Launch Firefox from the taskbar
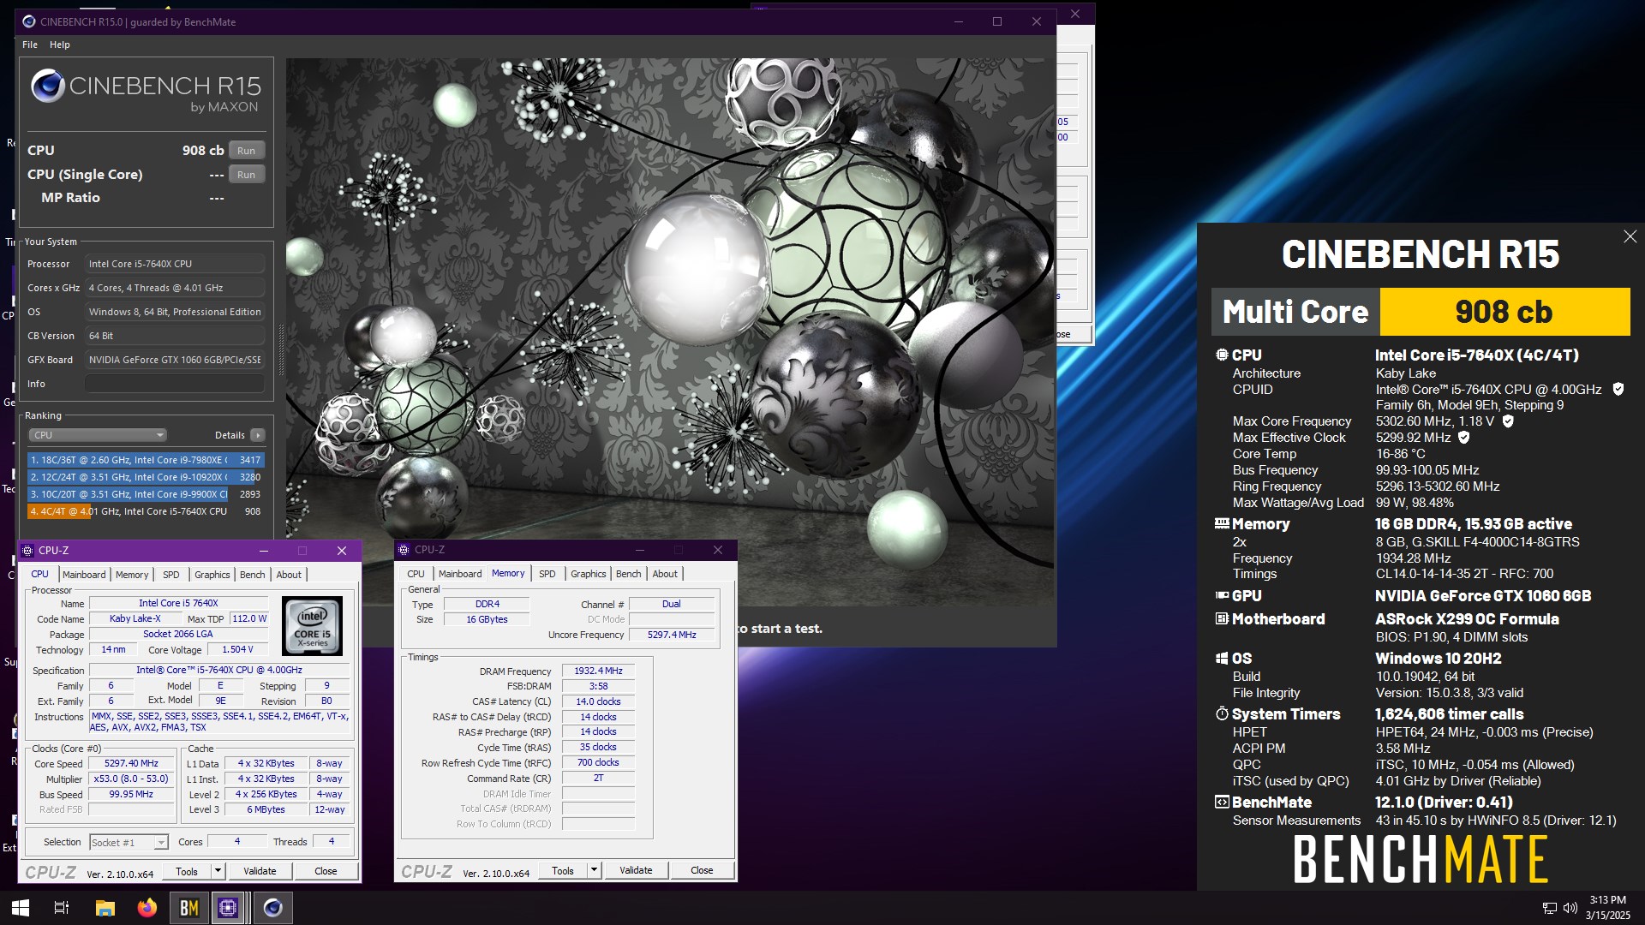 coord(147,908)
